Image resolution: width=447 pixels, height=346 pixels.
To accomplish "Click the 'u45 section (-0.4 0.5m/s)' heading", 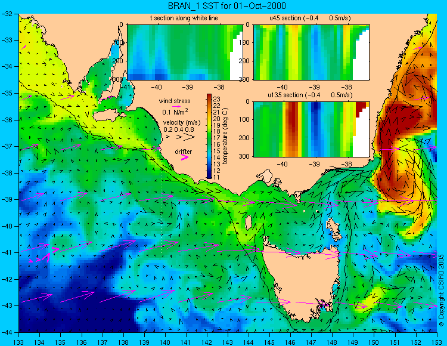I will tap(310, 18).
